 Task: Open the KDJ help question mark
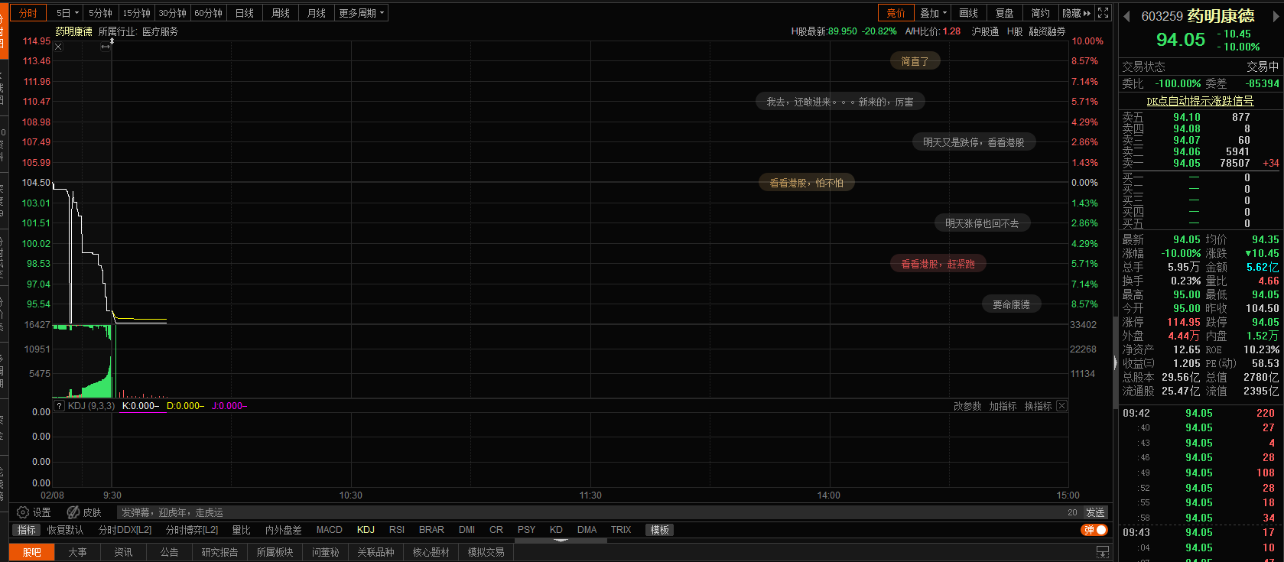click(60, 406)
